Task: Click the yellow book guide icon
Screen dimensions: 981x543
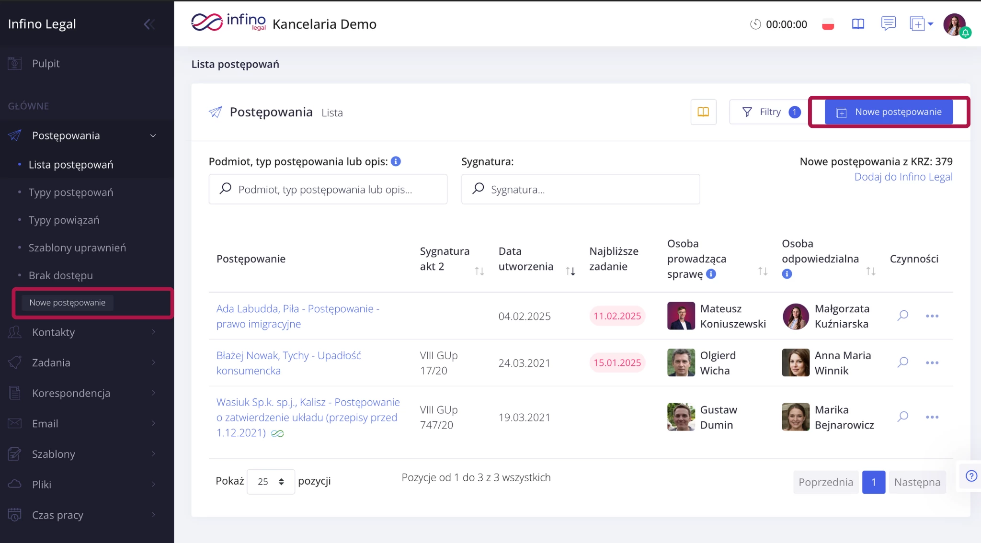Action: tap(703, 112)
